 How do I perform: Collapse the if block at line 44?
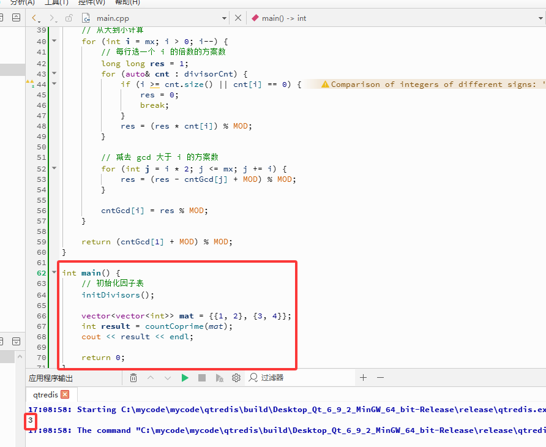(x=54, y=84)
